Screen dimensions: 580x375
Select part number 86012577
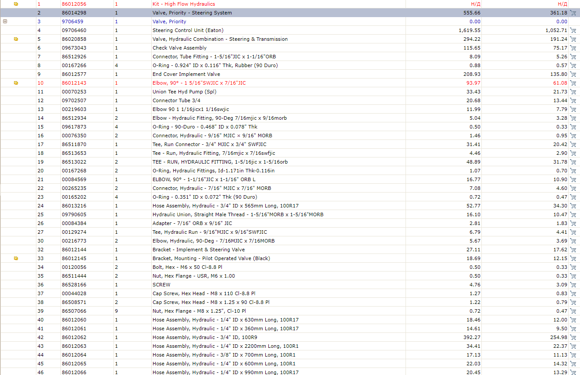(x=74, y=74)
